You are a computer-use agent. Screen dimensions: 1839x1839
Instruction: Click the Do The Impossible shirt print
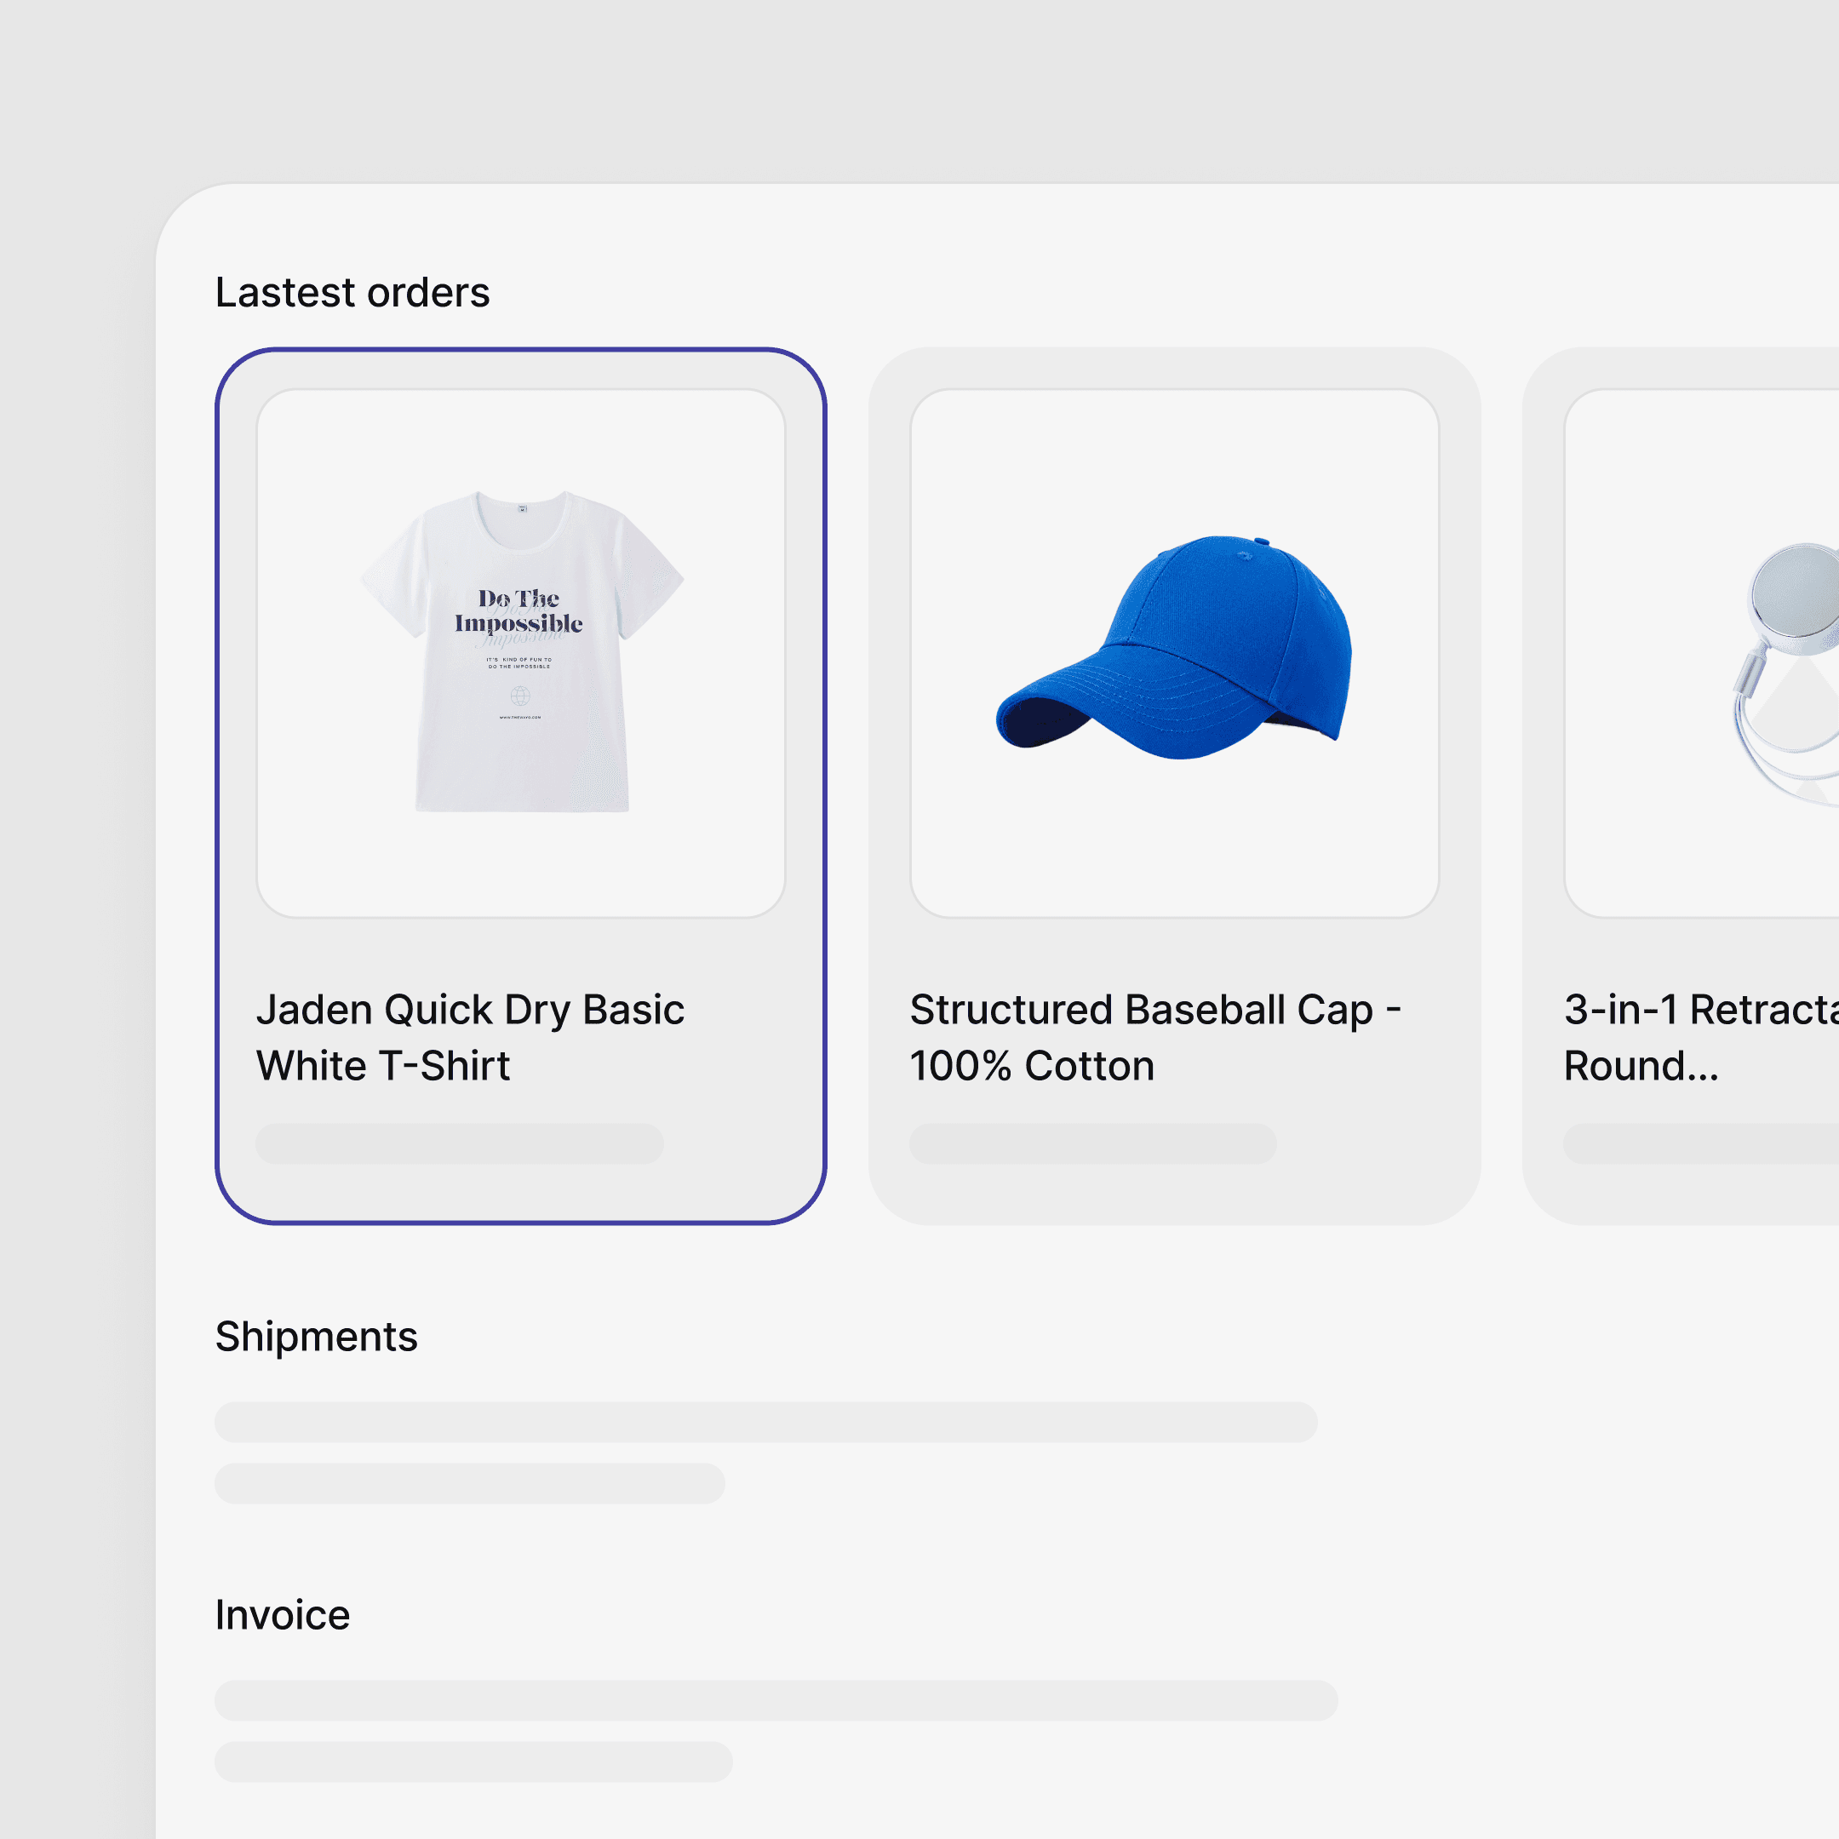[x=518, y=612]
